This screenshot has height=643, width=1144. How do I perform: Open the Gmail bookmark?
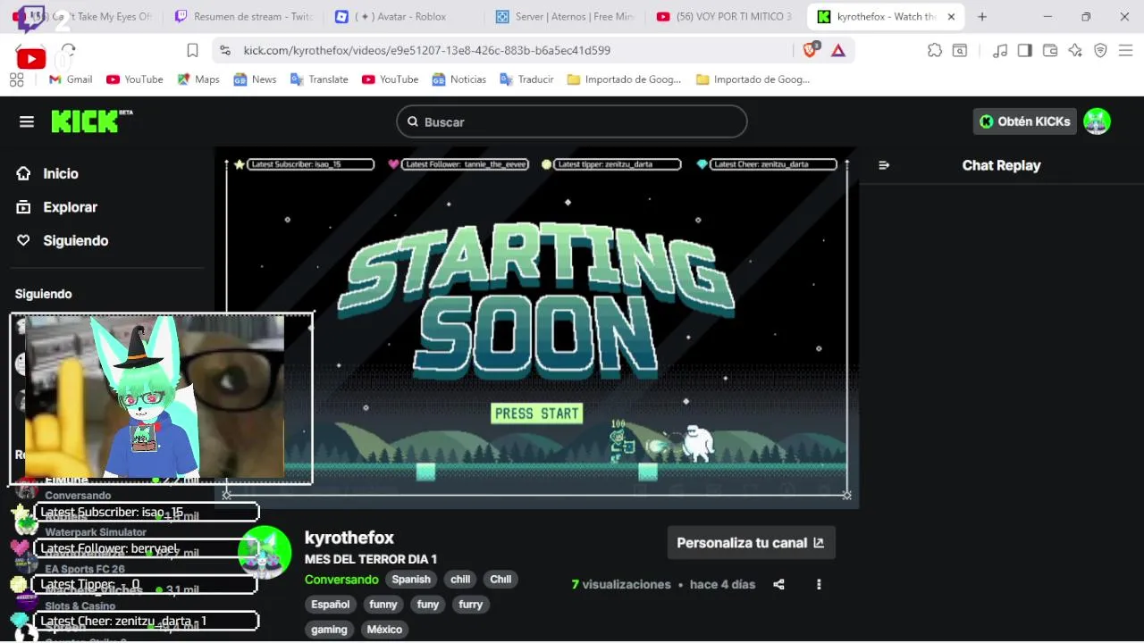pyautogui.click(x=71, y=79)
